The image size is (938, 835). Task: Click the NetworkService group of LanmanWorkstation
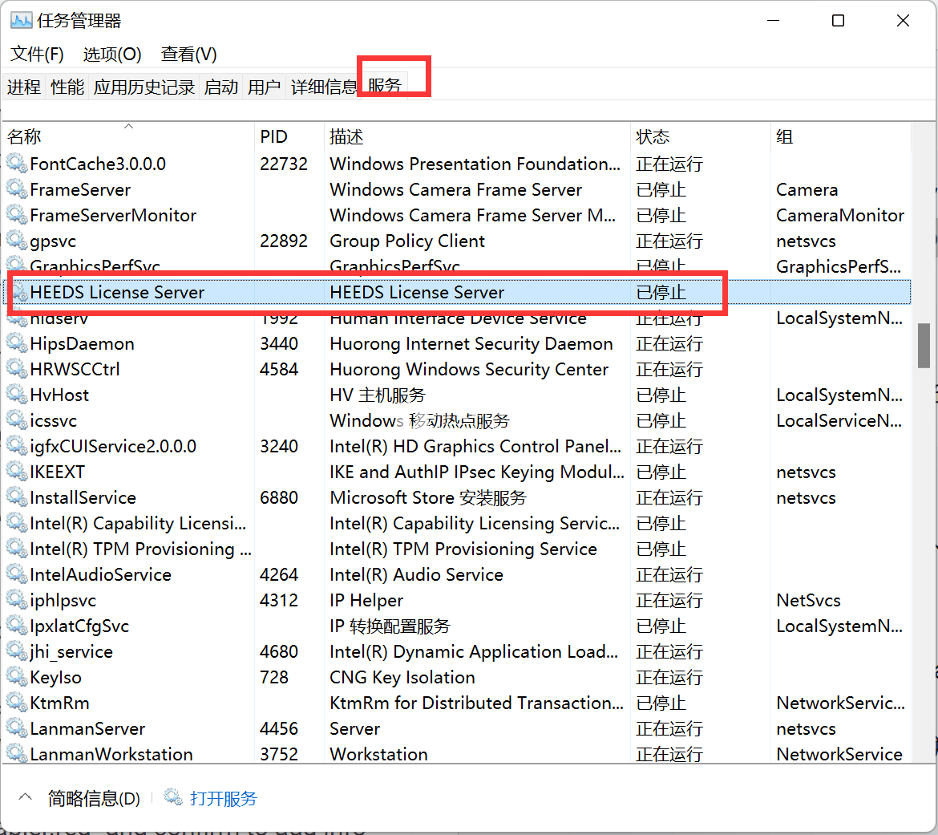[839, 754]
